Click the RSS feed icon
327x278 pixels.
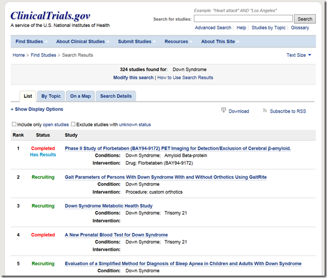[x=265, y=110]
